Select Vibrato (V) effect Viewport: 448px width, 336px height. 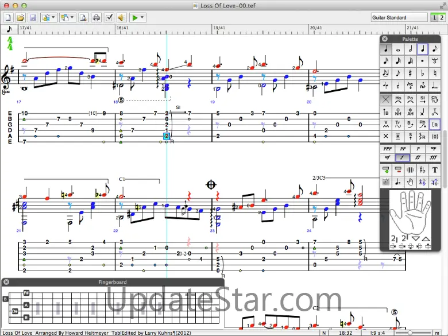(386, 124)
